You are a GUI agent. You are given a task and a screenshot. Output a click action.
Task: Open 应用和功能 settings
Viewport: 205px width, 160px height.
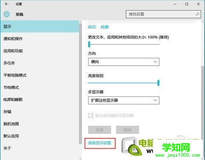pos(40,51)
